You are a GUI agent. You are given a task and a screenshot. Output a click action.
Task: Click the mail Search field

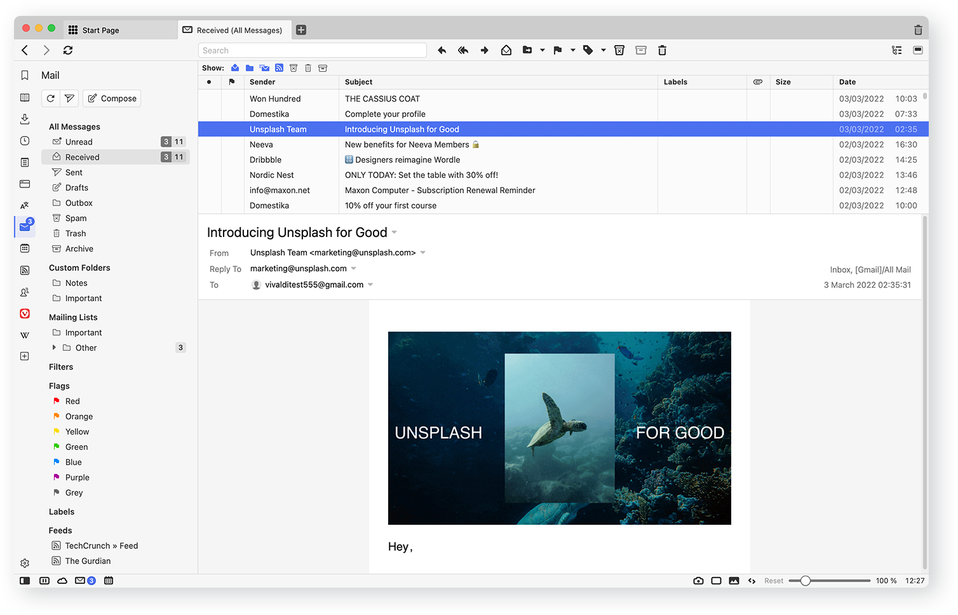click(x=312, y=50)
